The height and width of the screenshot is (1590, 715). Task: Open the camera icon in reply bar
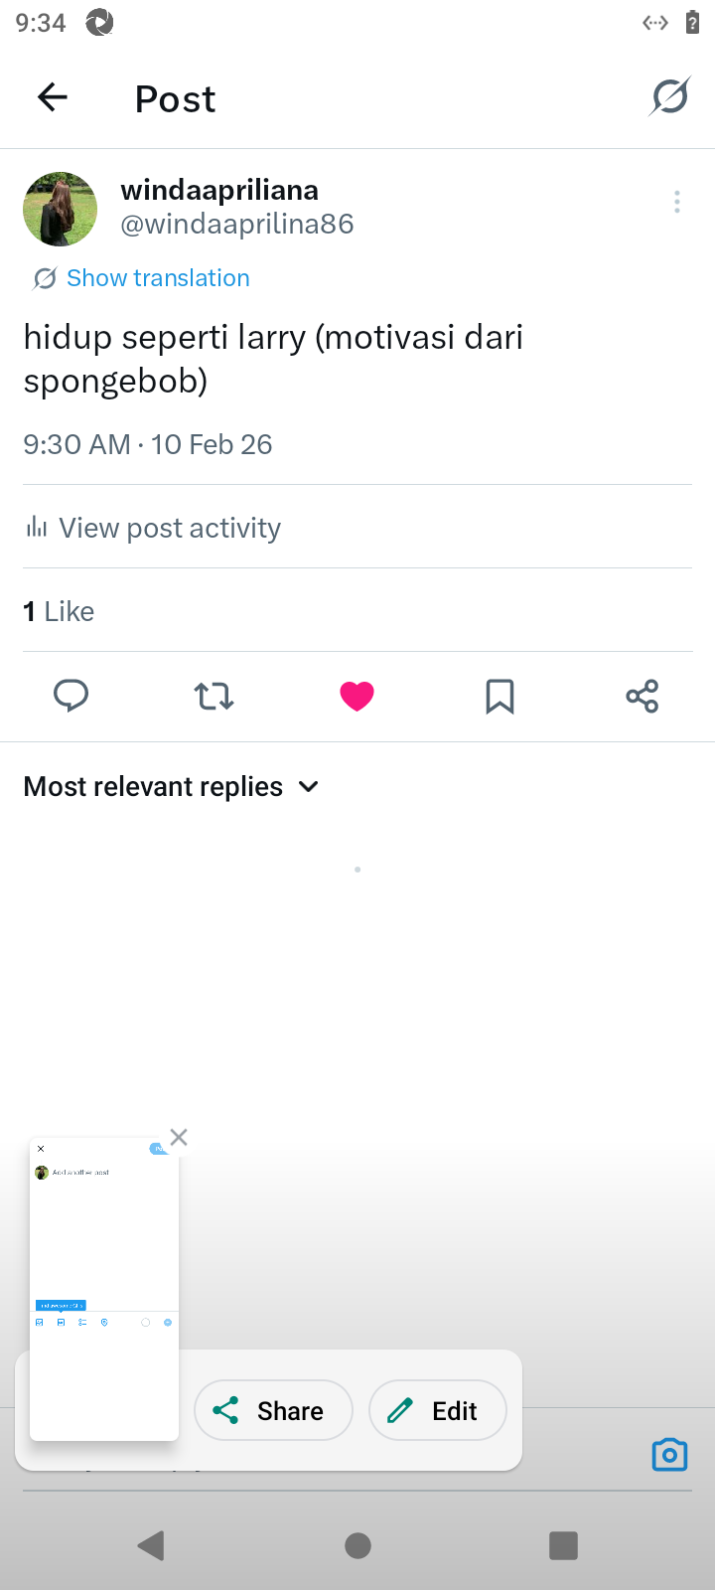[669, 1455]
